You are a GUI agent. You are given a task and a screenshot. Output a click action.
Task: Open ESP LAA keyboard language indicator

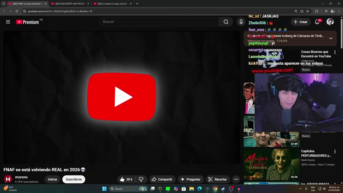[313, 189]
